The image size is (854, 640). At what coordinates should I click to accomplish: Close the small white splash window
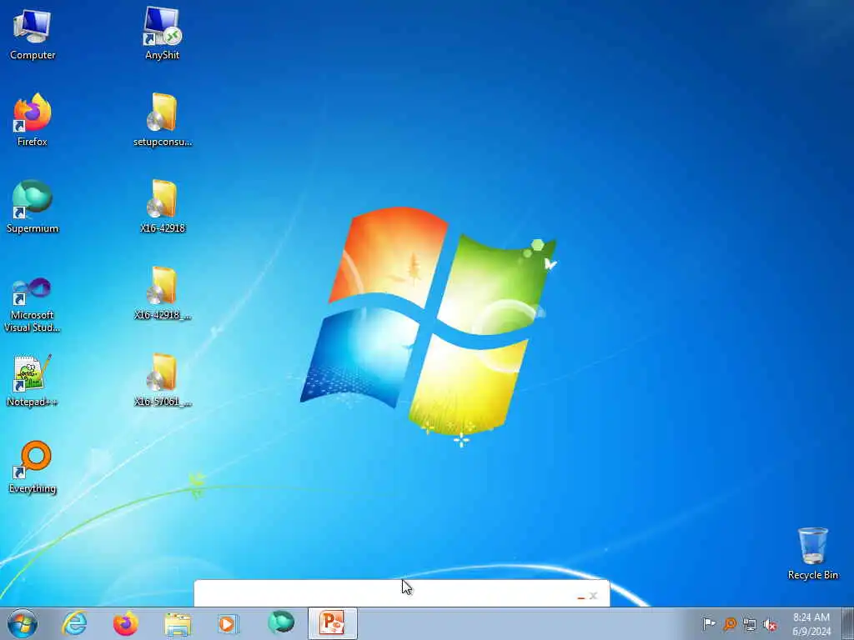click(x=594, y=596)
